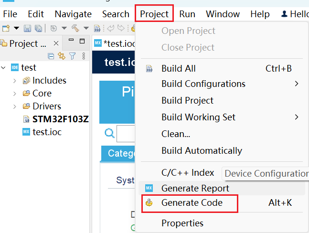Image resolution: width=309 pixels, height=233 pixels.
Task: Open the New dropdown arrow in toolbar
Action: click(16, 28)
